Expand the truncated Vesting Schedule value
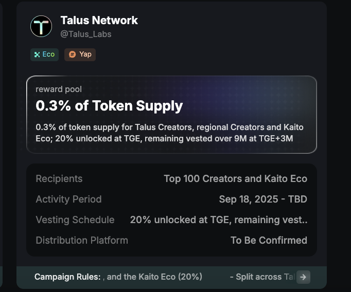Viewport: 351px width, 292px height. coord(219,220)
